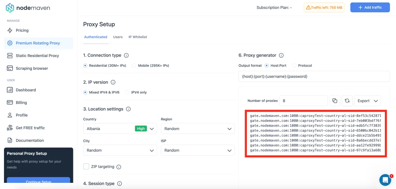Open the chat support bubble
This screenshot has height=189, width=396.
point(385,180)
